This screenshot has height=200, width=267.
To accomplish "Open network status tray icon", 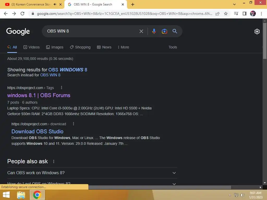I will coord(236,195).
